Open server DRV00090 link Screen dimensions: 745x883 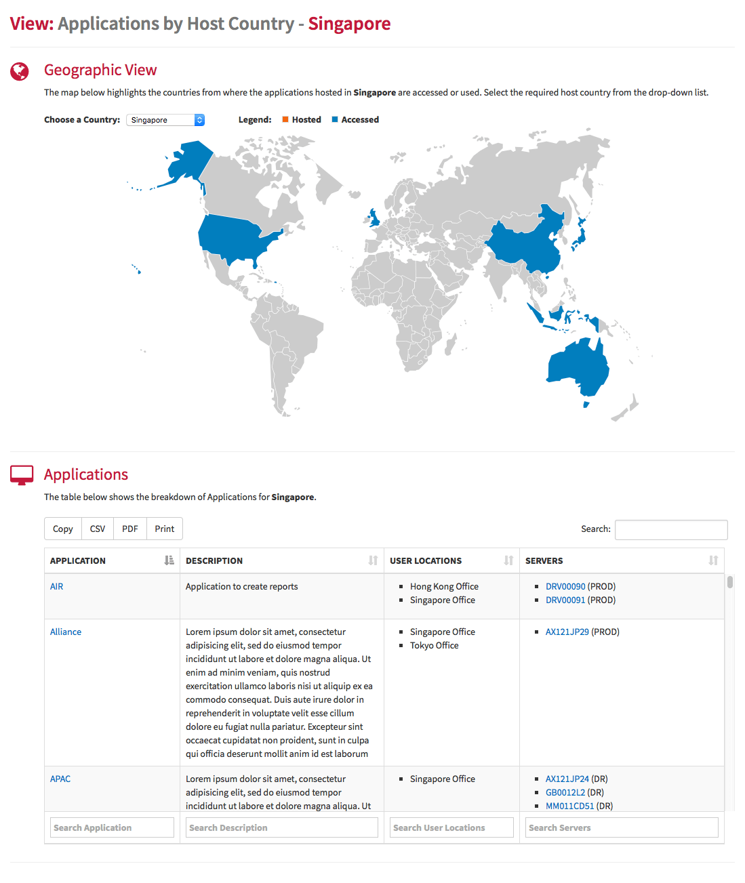565,586
